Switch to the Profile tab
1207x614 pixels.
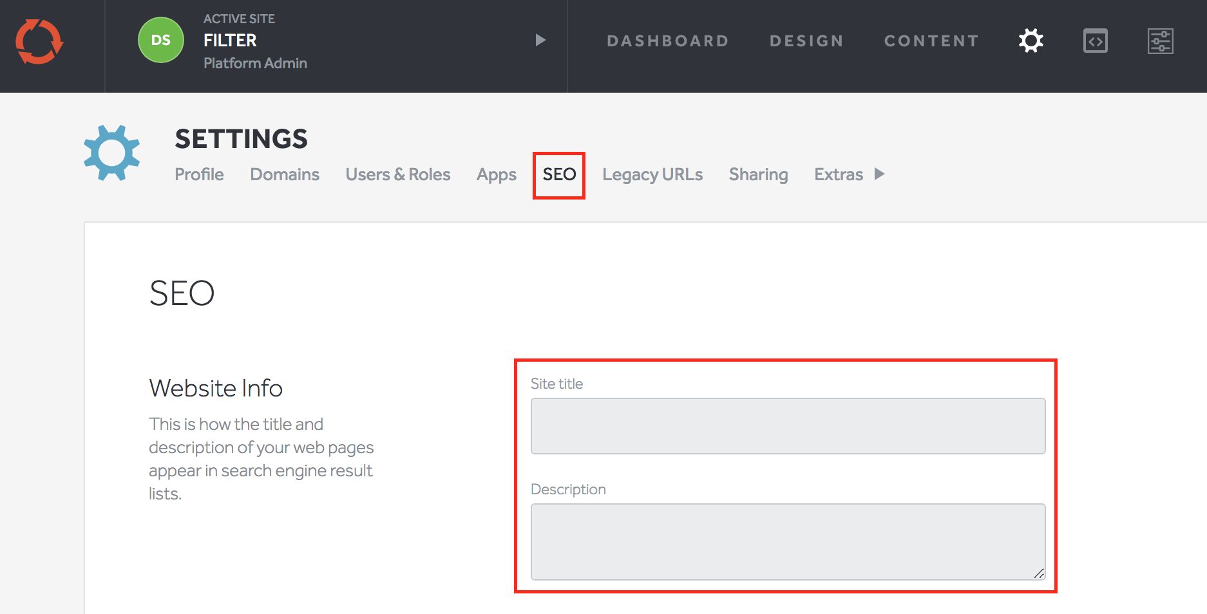(199, 174)
